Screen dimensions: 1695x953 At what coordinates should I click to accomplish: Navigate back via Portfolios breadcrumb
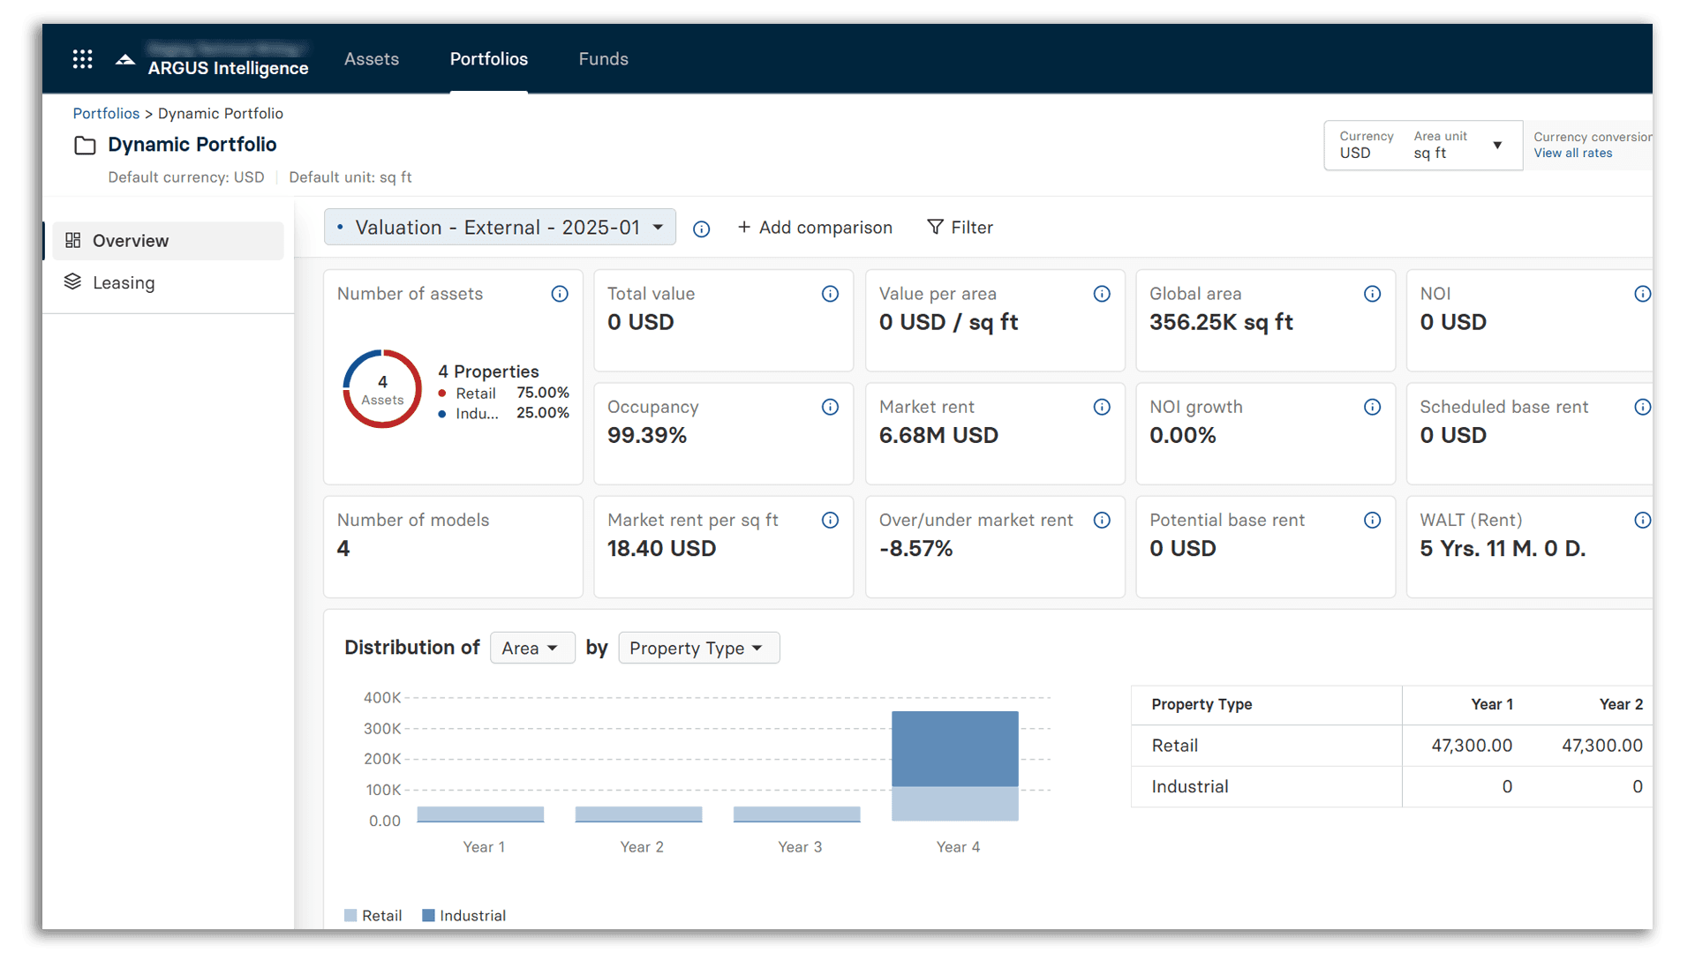106,113
